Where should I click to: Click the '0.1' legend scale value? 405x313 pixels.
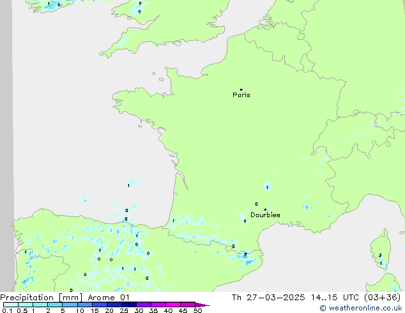pyautogui.click(x=7, y=310)
